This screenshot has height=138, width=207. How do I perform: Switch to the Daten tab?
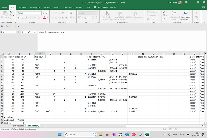pyautogui.click(x=56, y=7)
